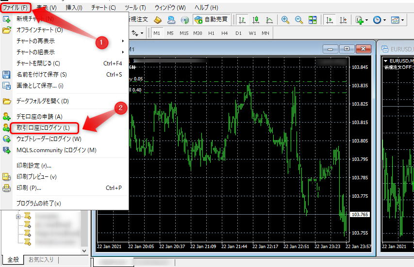Select the bar chart type icon
414x267 pixels.
[242, 20]
